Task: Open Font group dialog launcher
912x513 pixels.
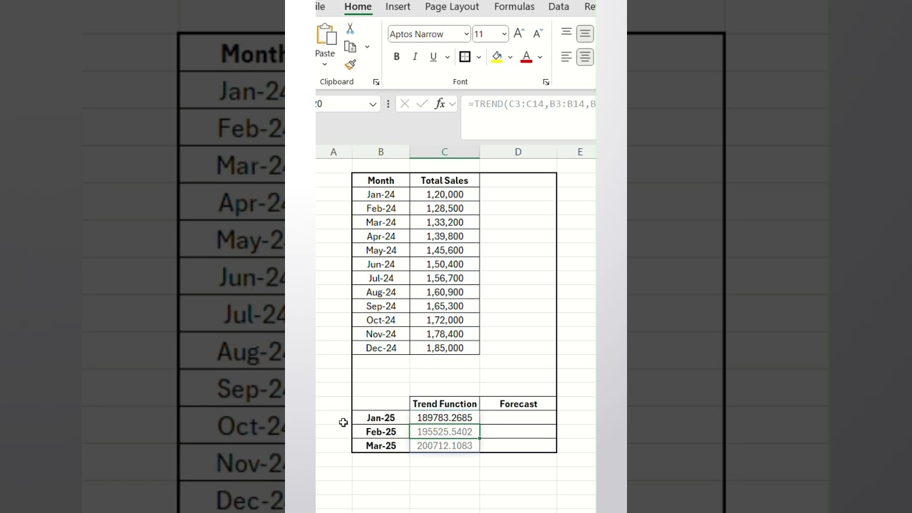Action: (546, 82)
